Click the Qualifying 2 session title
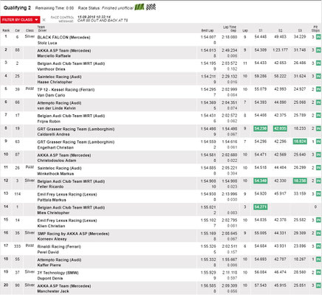 (17, 8)
